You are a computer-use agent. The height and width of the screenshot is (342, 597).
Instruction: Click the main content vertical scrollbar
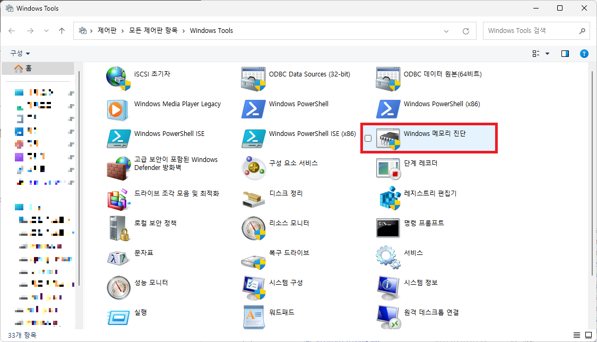click(x=592, y=173)
